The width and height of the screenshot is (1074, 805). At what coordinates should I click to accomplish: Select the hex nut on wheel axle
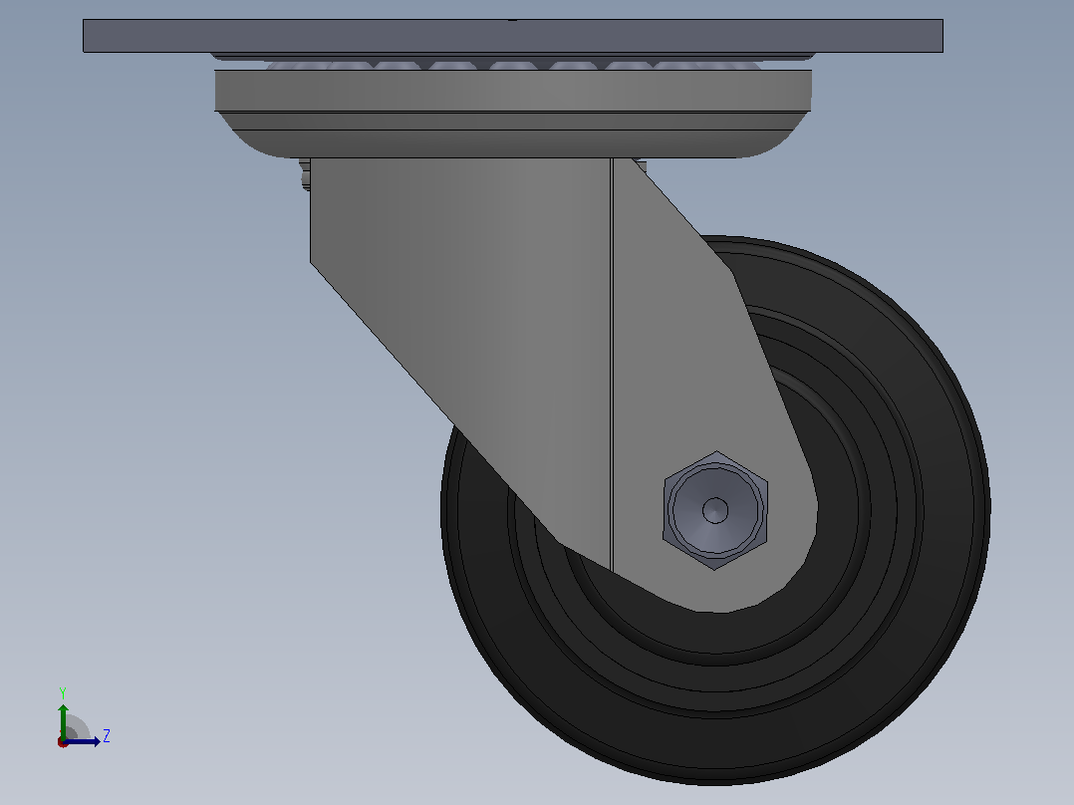coord(715,510)
